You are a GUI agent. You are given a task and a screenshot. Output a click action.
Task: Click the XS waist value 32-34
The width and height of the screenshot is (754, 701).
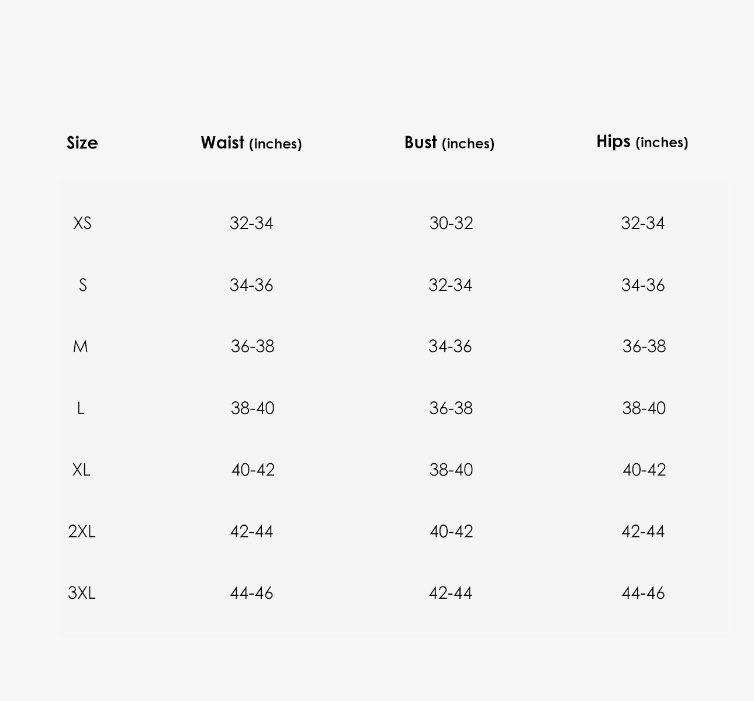coord(251,223)
